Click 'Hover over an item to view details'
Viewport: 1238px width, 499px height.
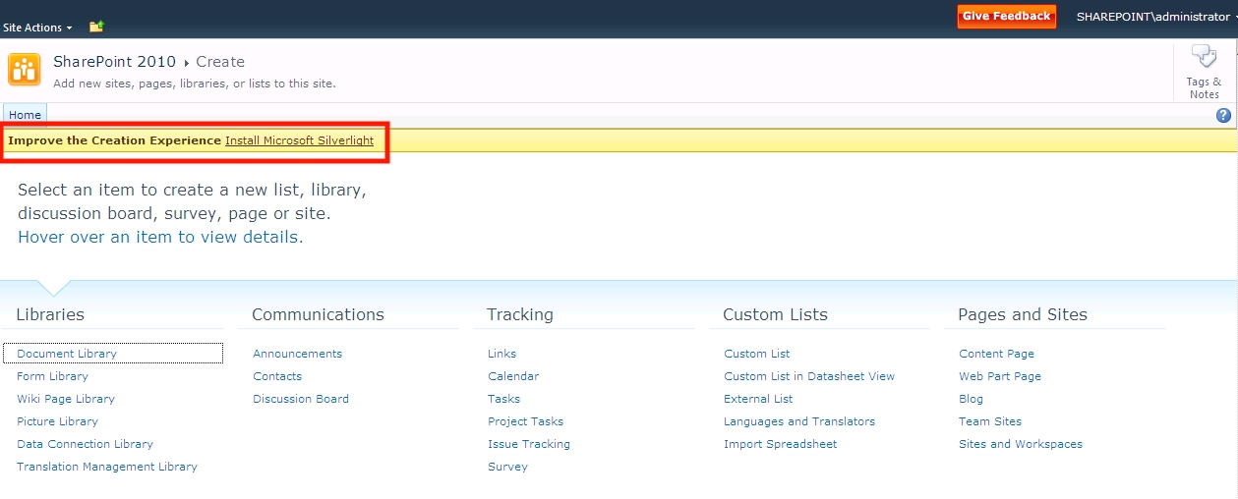tap(160, 237)
